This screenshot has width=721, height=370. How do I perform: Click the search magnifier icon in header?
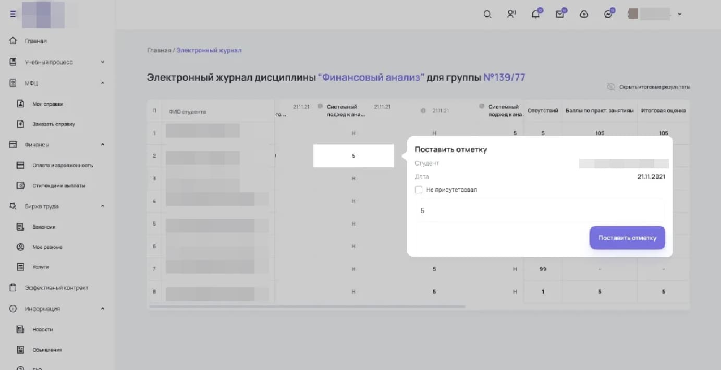(x=487, y=15)
